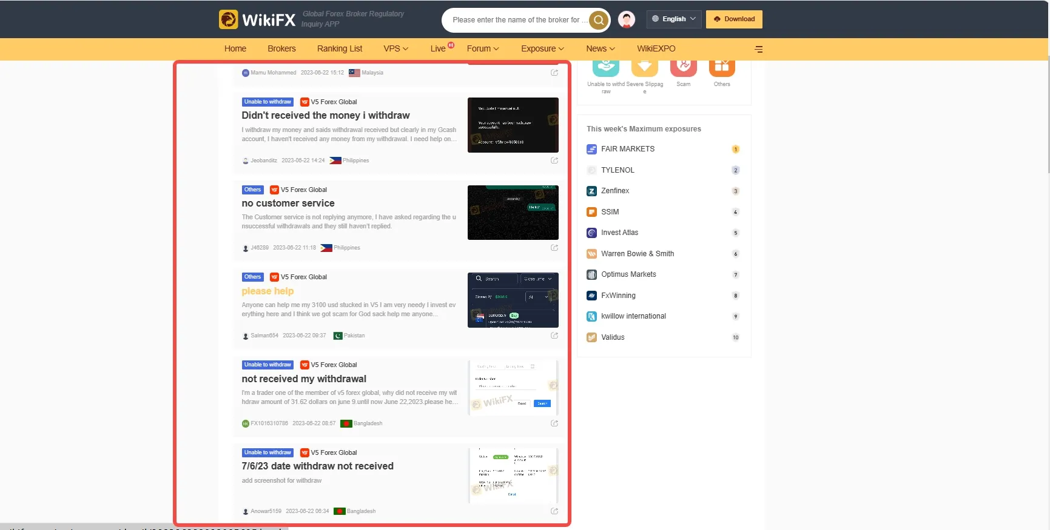Share the '7/6/23 date withdraw not received' post
The width and height of the screenshot is (1050, 530).
[554, 511]
